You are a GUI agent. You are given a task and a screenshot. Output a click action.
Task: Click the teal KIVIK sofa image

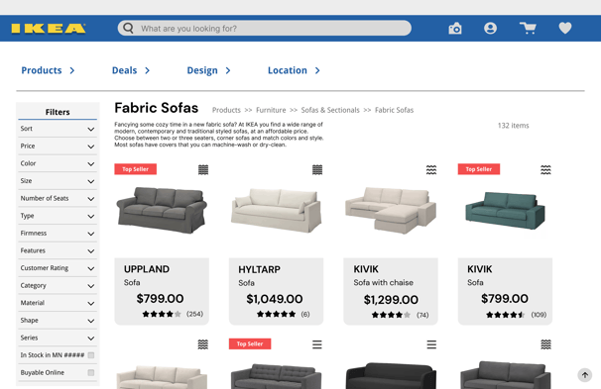pos(505,211)
